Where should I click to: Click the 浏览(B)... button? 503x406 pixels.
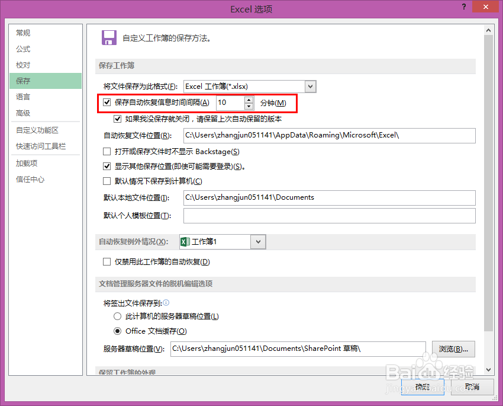point(453,349)
